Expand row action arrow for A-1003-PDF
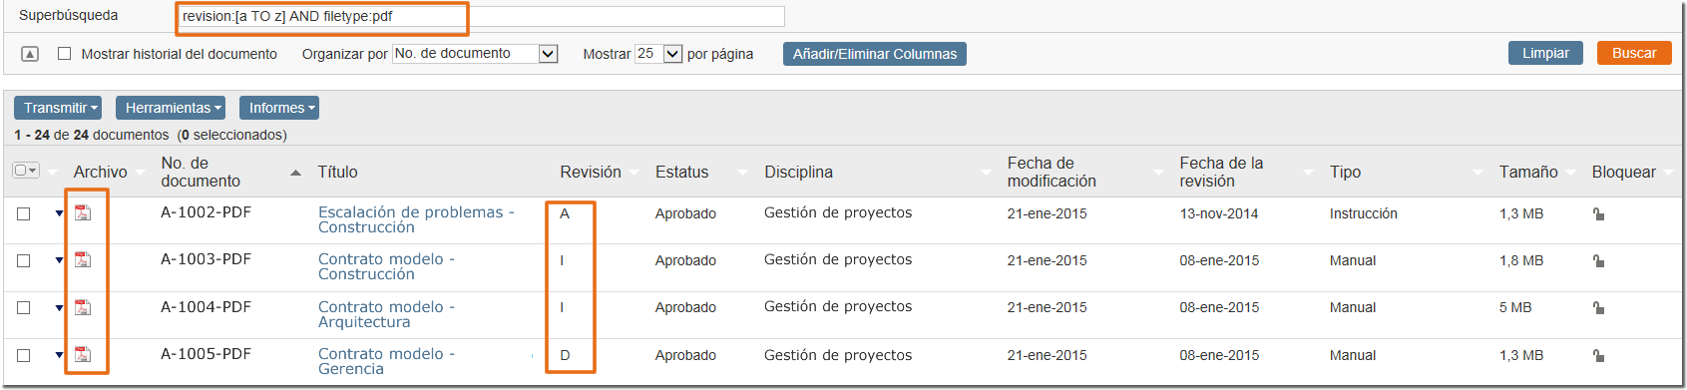The image size is (1687, 390). pyautogui.click(x=59, y=260)
